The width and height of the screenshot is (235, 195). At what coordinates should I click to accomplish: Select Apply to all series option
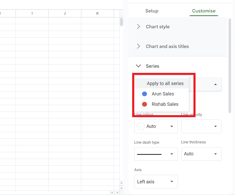pos(165,83)
